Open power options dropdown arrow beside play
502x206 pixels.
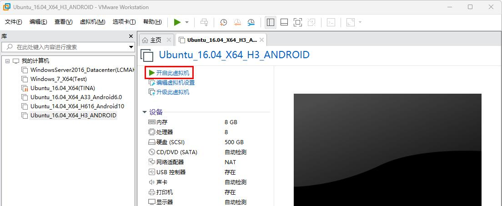pos(187,22)
